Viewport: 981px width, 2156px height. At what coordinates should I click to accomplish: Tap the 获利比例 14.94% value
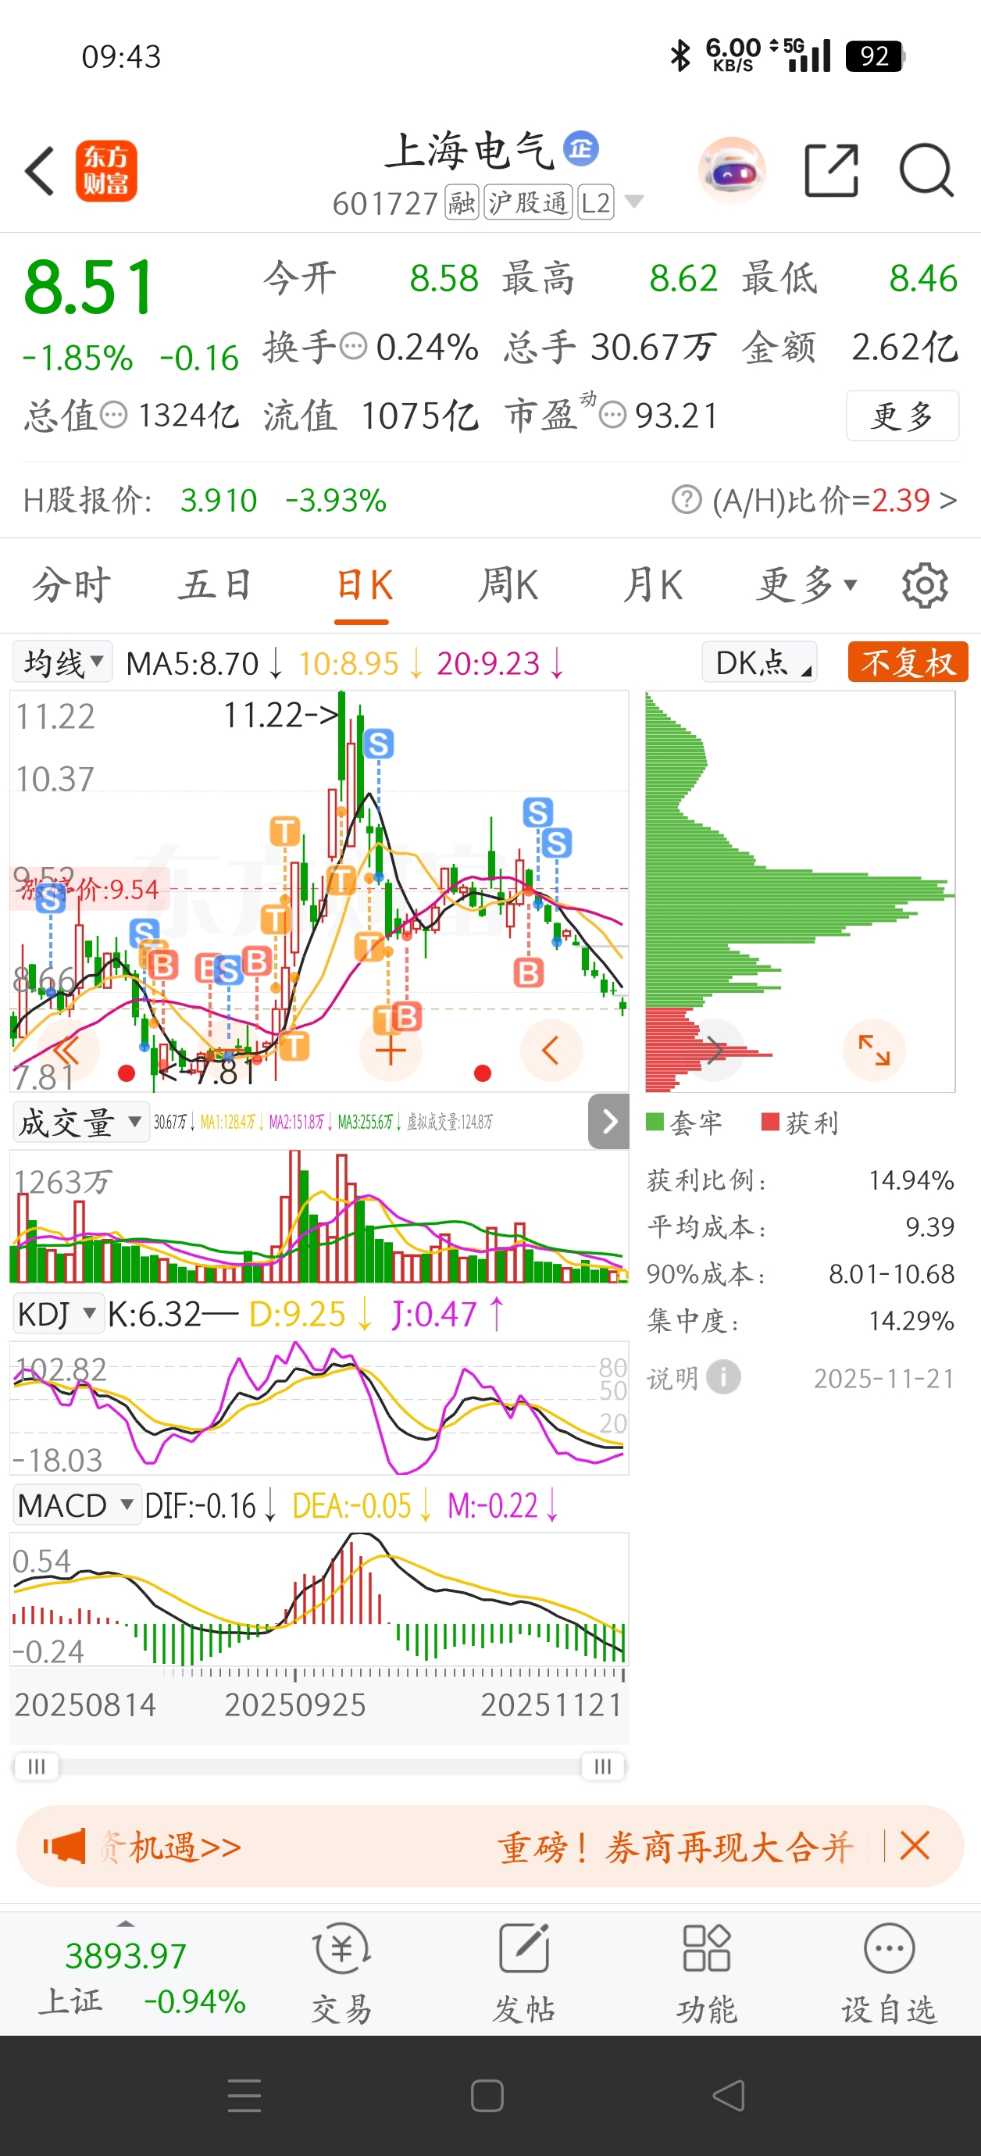pos(911,1180)
